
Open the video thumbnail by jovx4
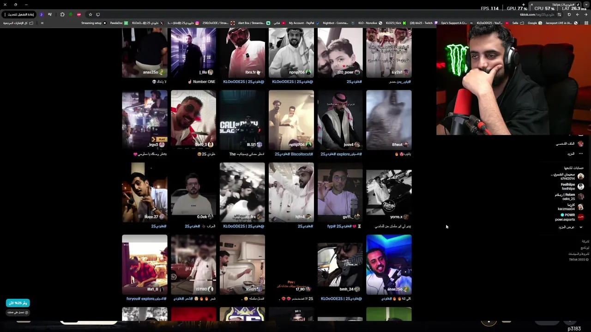(x=340, y=119)
